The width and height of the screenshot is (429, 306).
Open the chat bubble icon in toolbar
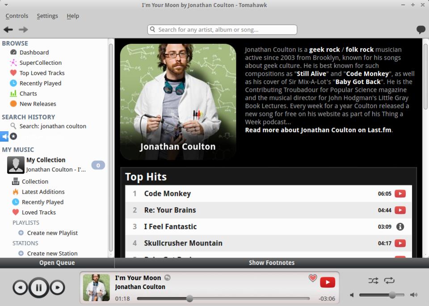[421, 30]
